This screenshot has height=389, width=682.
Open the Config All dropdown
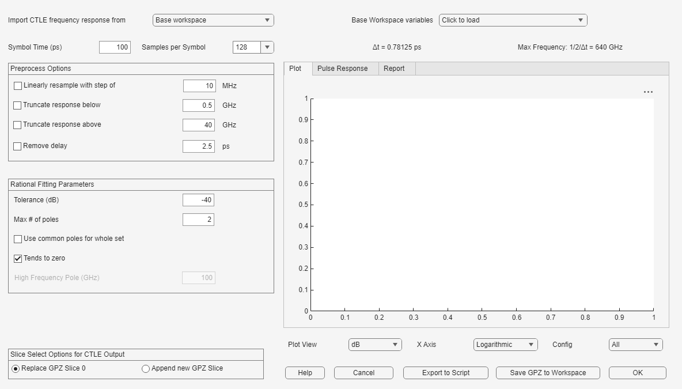click(635, 345)
